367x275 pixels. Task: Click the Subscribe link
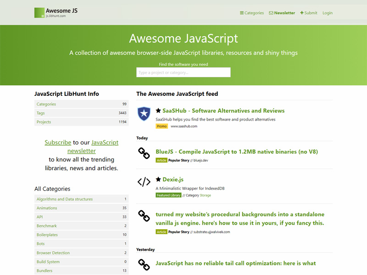pos(58,143)
